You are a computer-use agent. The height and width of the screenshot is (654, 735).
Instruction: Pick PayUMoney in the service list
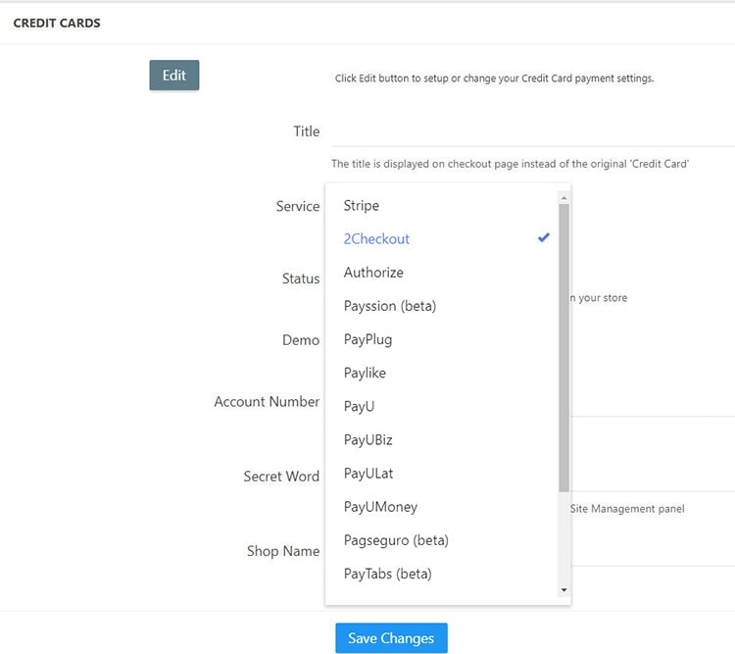(443, 507)
